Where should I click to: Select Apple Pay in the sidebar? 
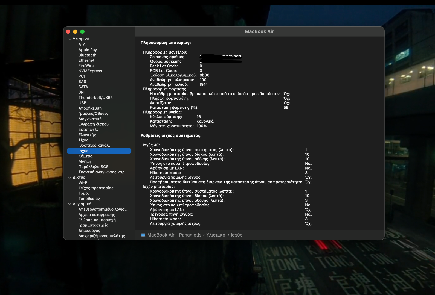(x=88, y=50)
